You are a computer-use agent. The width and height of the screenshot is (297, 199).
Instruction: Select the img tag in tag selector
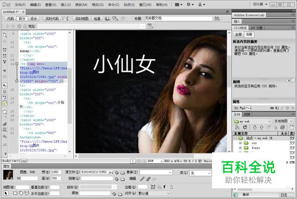23,161
